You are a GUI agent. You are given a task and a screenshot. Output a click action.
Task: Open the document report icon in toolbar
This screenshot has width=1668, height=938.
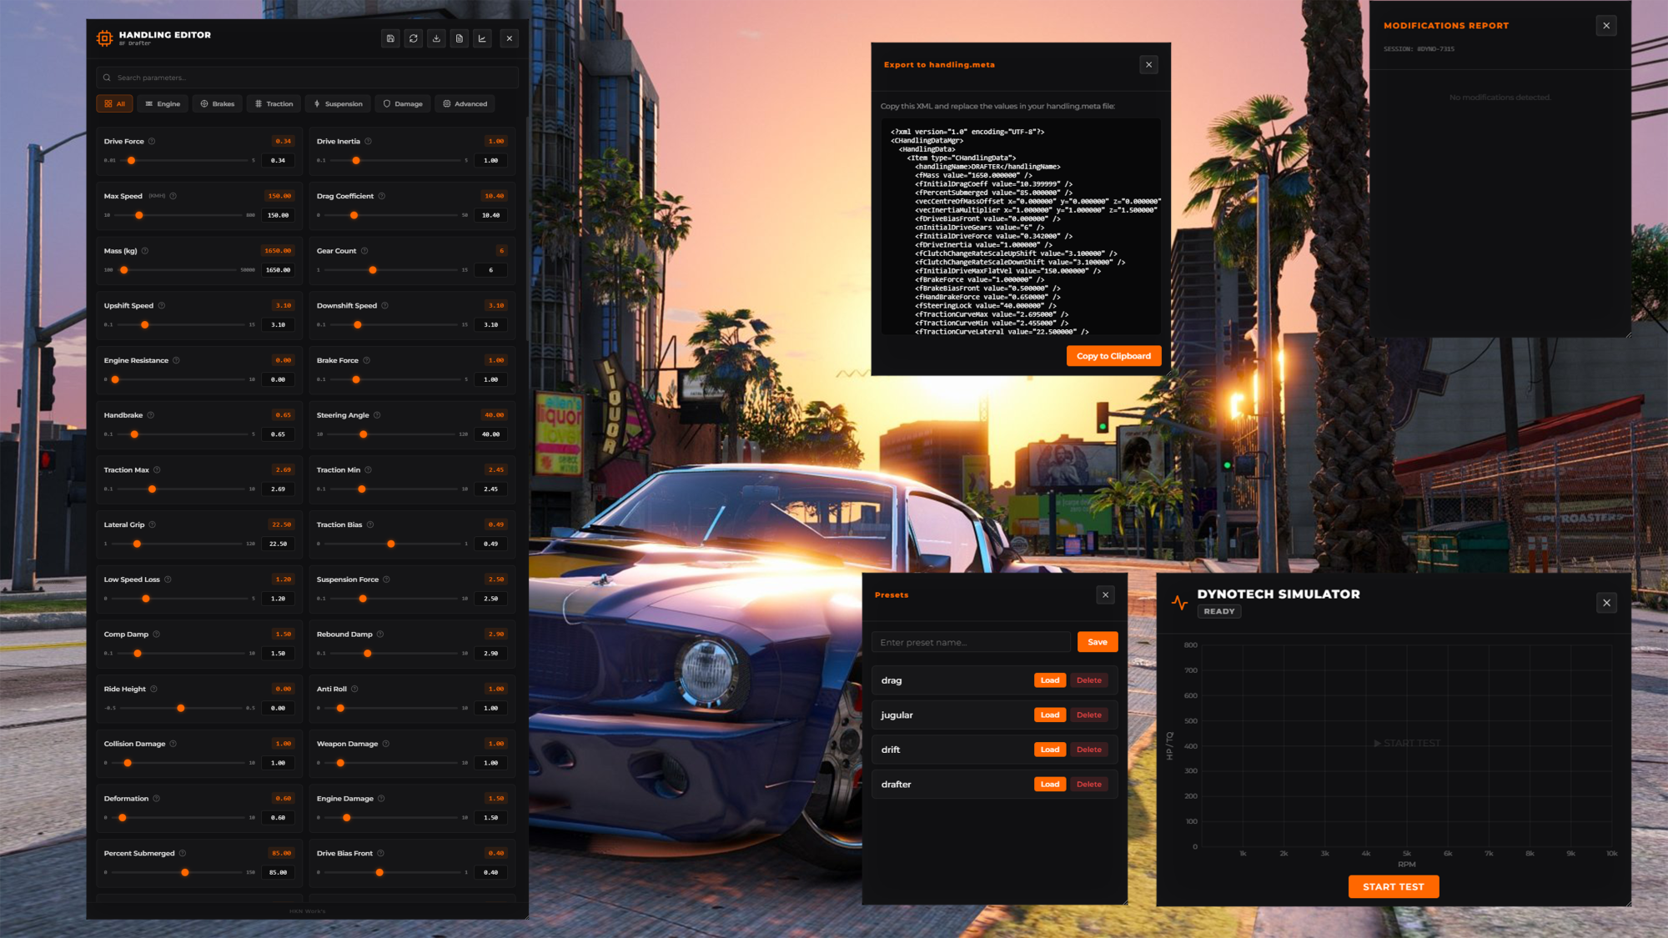pos(460,38)
